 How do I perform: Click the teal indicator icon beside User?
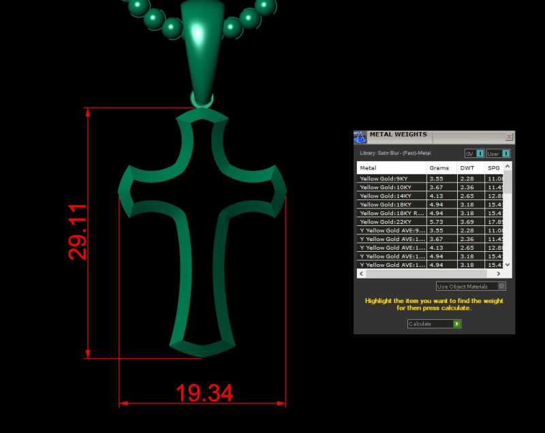point(505,153)
